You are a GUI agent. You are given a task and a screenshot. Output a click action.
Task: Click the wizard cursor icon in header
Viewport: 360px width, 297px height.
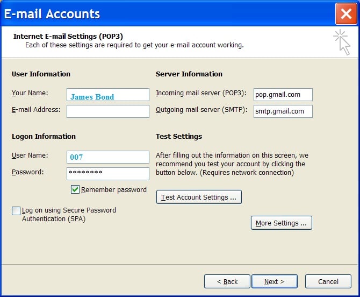pos(342,42)
